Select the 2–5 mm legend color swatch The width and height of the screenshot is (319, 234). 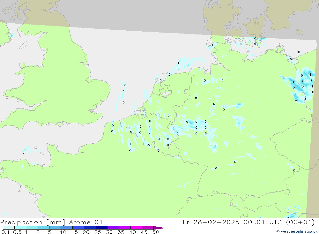click(x=43, y=228)
